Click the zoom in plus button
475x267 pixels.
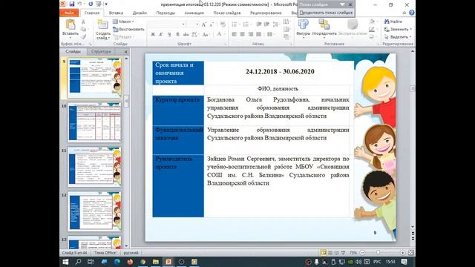(x=402, y=252)
